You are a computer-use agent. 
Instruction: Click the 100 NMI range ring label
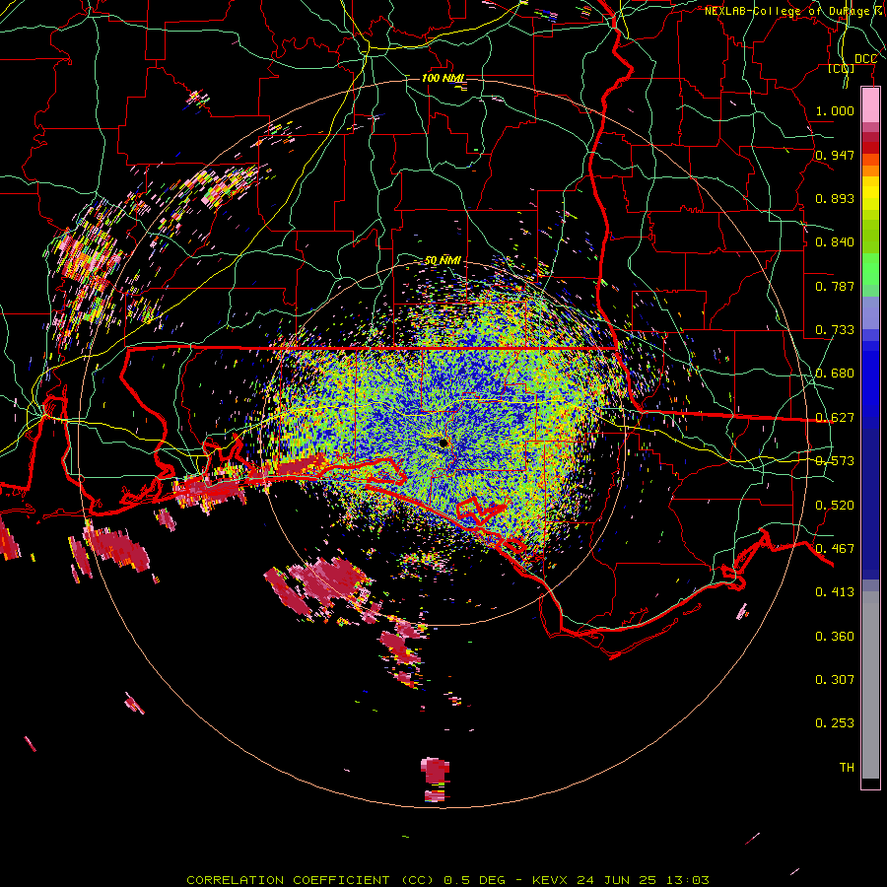point(443,78)
